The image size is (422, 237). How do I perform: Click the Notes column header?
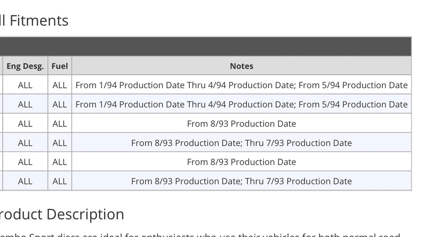[241, 66]
